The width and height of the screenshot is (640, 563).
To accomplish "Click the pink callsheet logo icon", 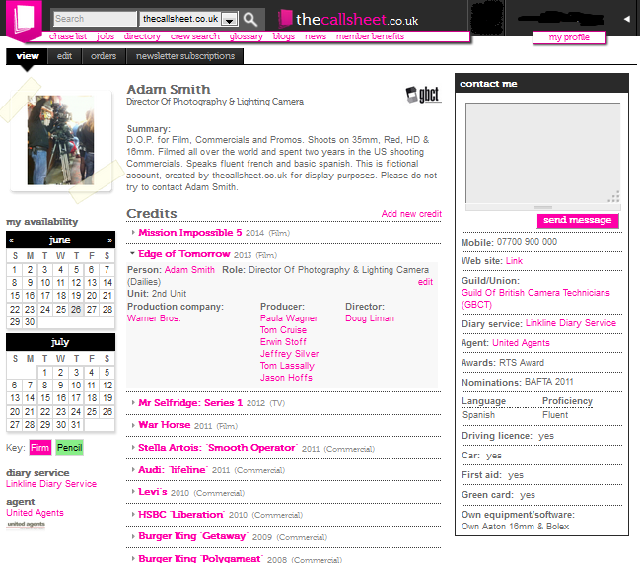I will pos(24,20).
